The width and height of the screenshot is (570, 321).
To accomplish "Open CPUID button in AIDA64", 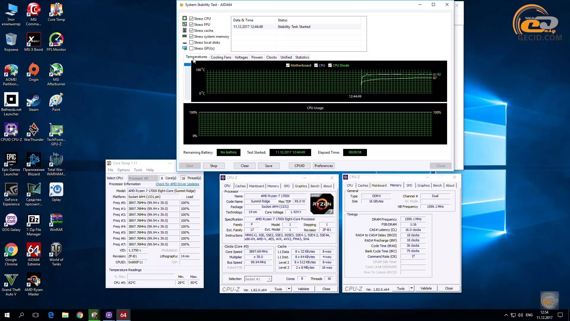I will pos(299,166).
